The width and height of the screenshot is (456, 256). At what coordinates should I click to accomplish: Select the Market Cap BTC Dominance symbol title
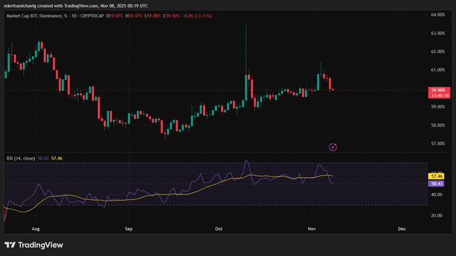click(33, 16)
